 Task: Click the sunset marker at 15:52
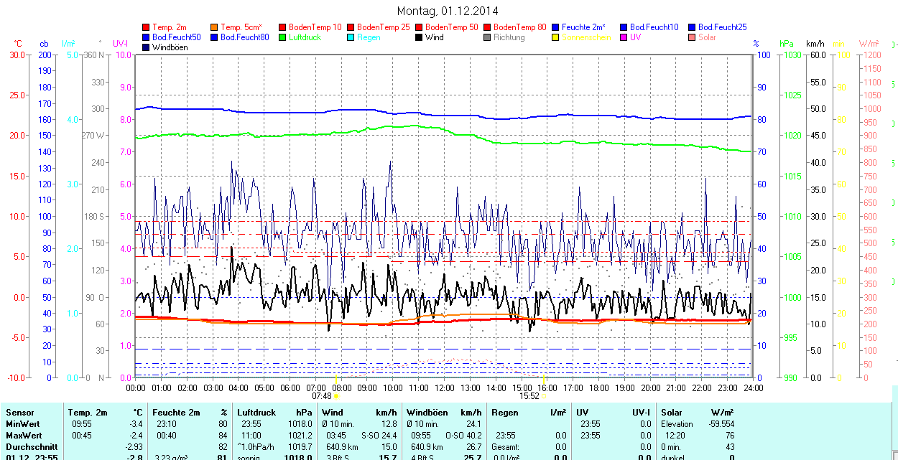pyautogui.click(x=544, y=395)
